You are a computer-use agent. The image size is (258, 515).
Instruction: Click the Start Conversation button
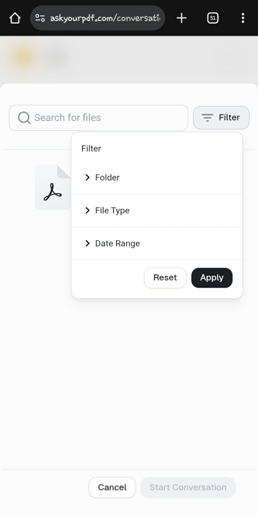(x=188, y=487)
